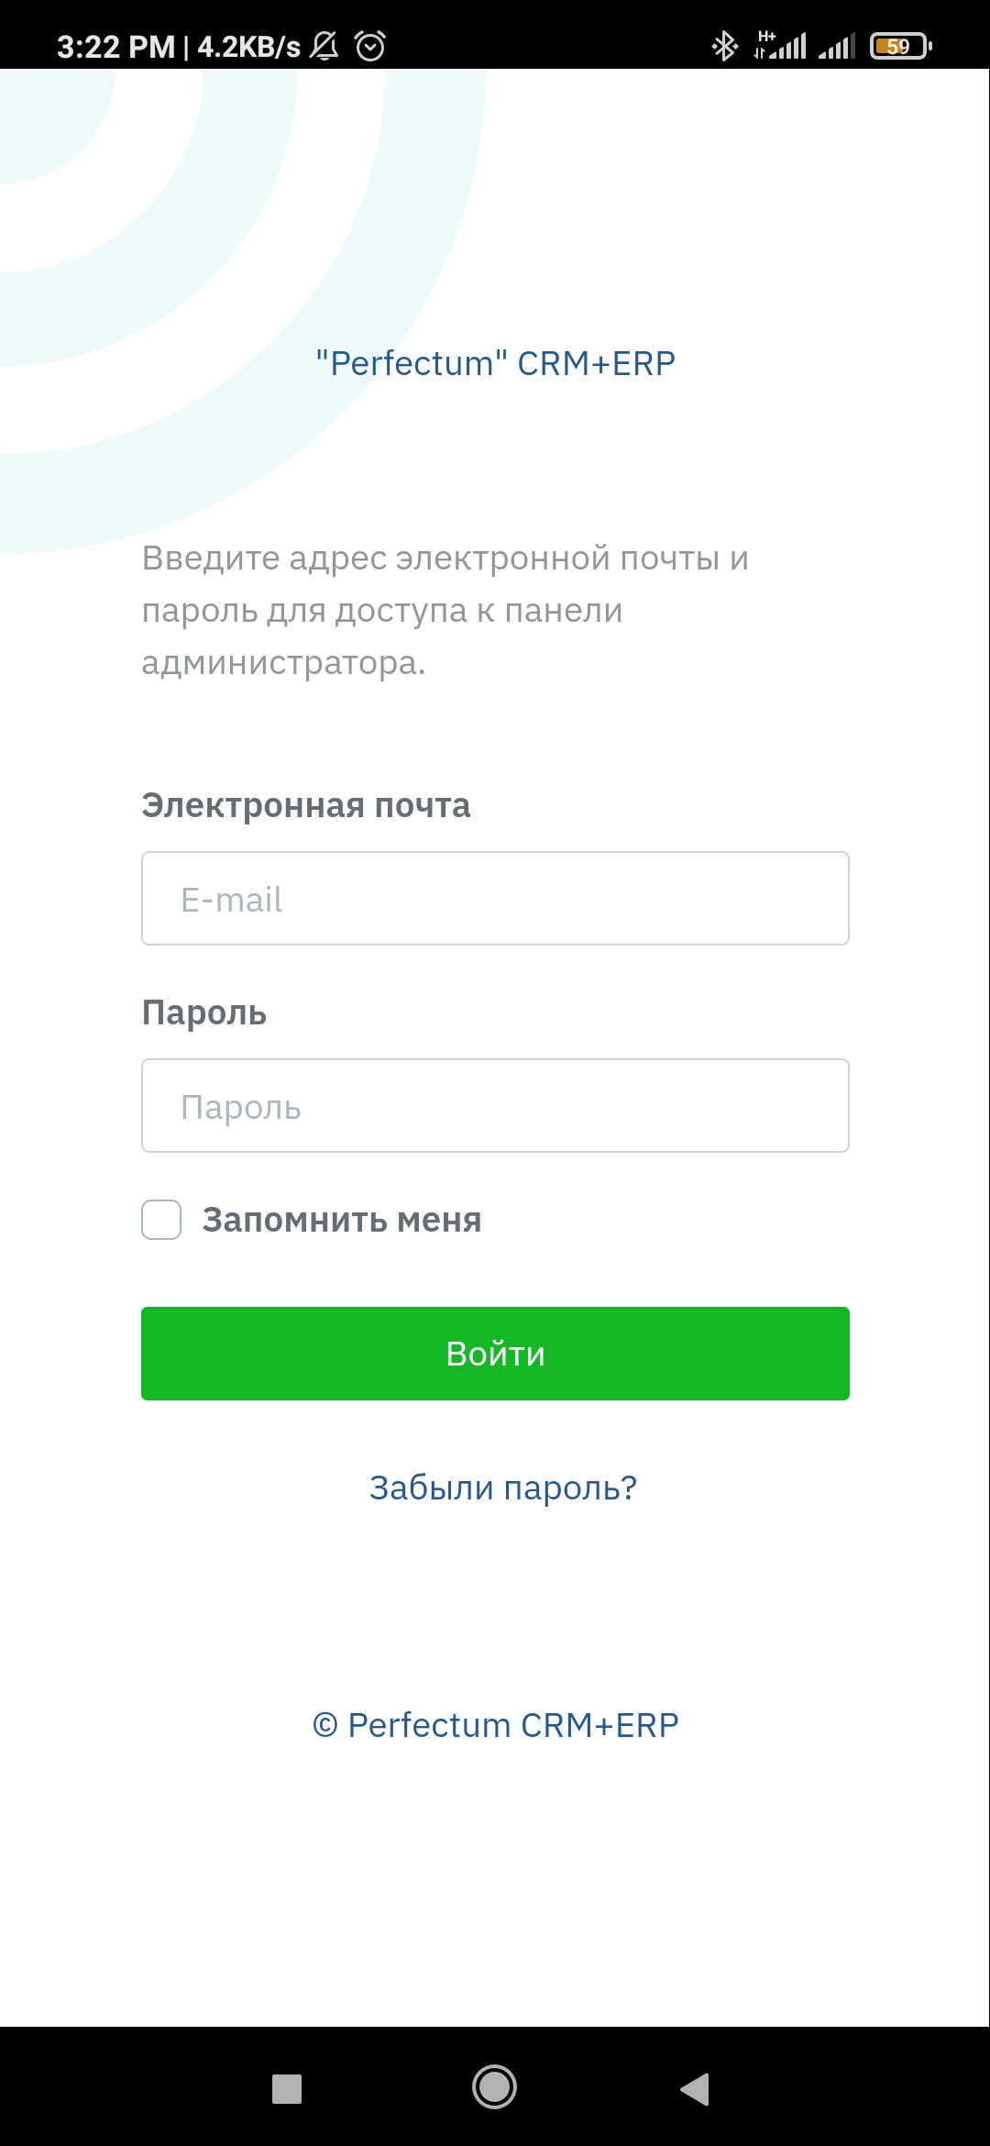Tap the "Perfectum" CRM+ERP header title
This screenshot has width=990, height=2146.
coord(495,363)
